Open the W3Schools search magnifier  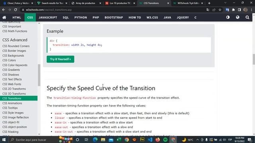click(247, 17)
